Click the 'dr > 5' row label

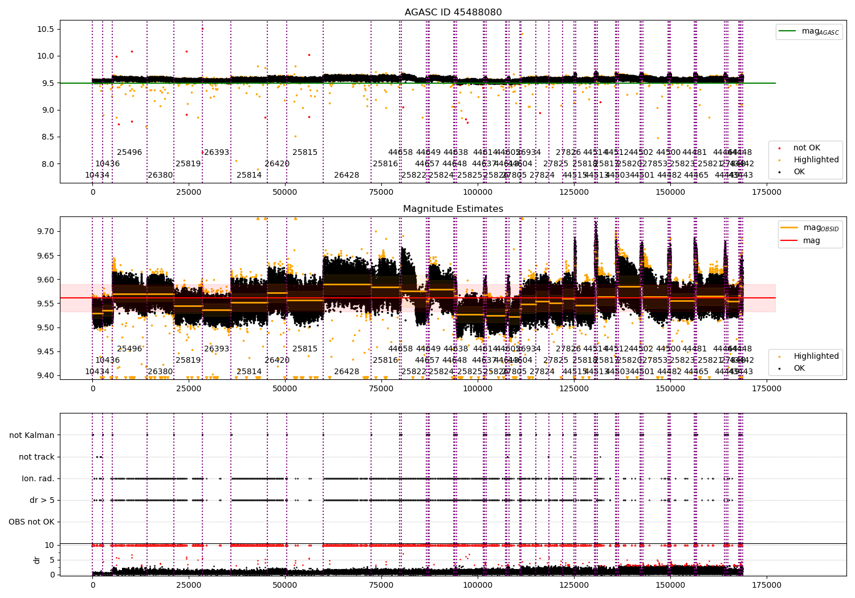[42, 501]
